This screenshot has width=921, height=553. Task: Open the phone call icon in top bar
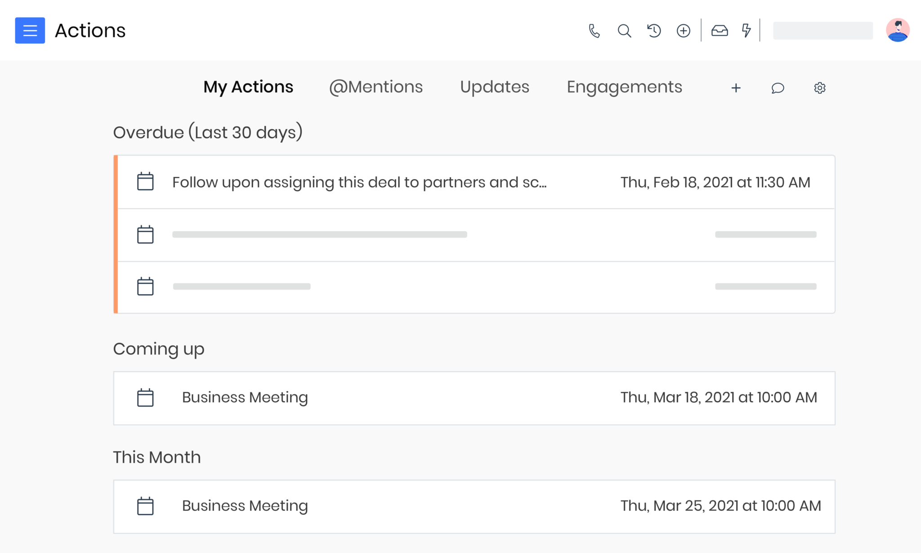(x=595, y=31)
